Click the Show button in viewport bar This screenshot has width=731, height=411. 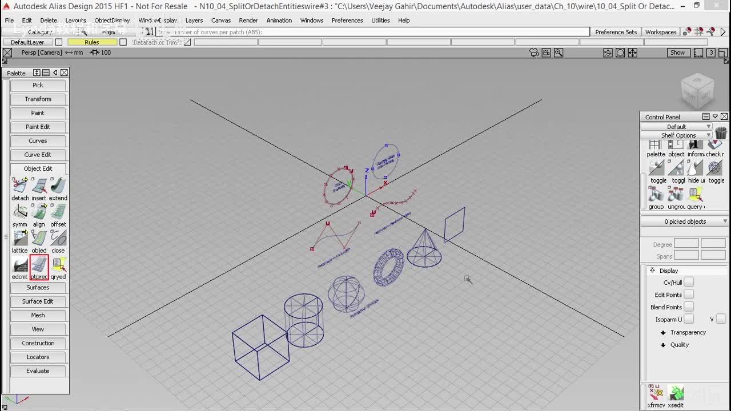coord(677,53)
